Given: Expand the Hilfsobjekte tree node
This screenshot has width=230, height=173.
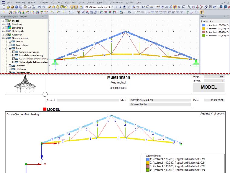Looking at the screenshot, I should 3,31.
